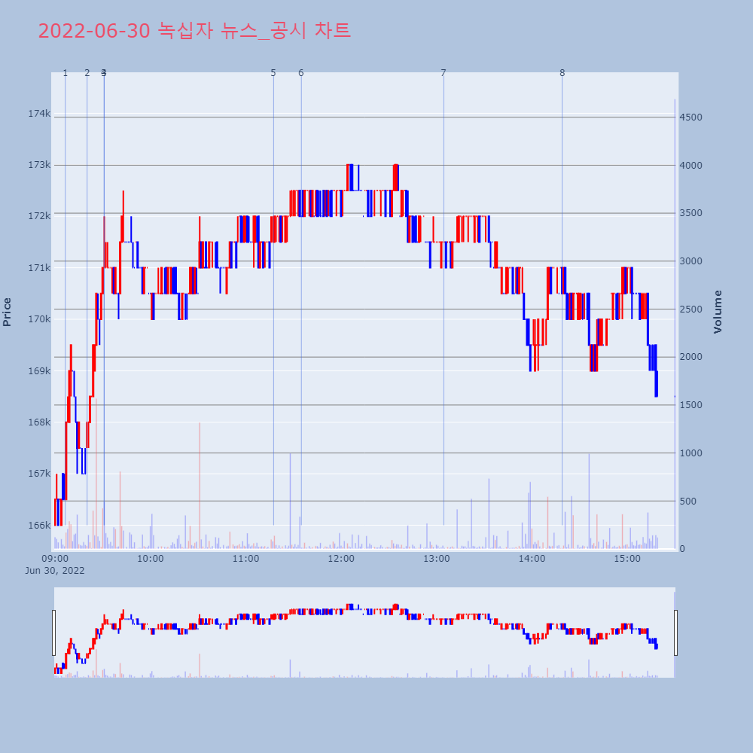Click inside the range slider mini chart

pos(364,633)
